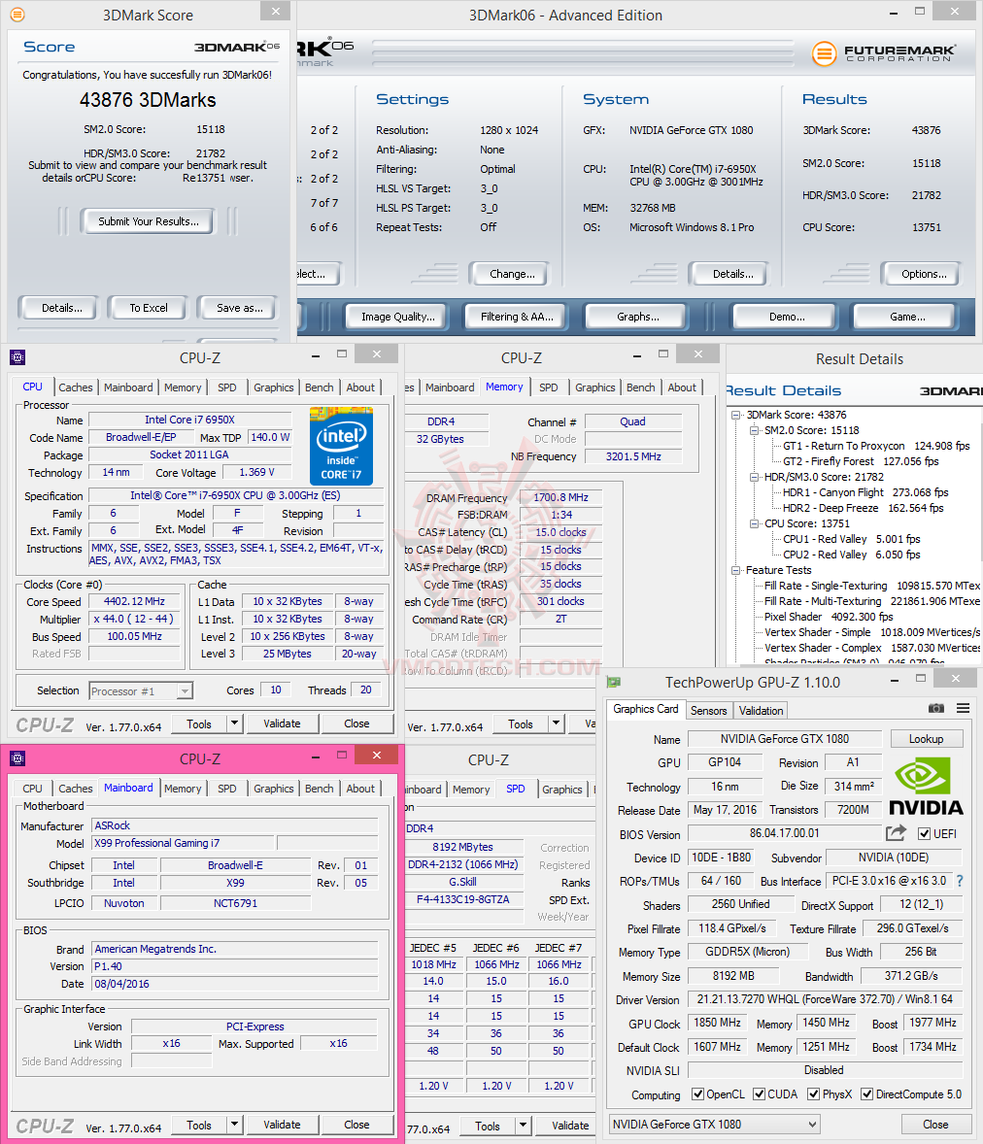983x1144 pixels.
Task: Click the GPU Clock 1850 MHz field
Action: click(x=718, y=1023)
